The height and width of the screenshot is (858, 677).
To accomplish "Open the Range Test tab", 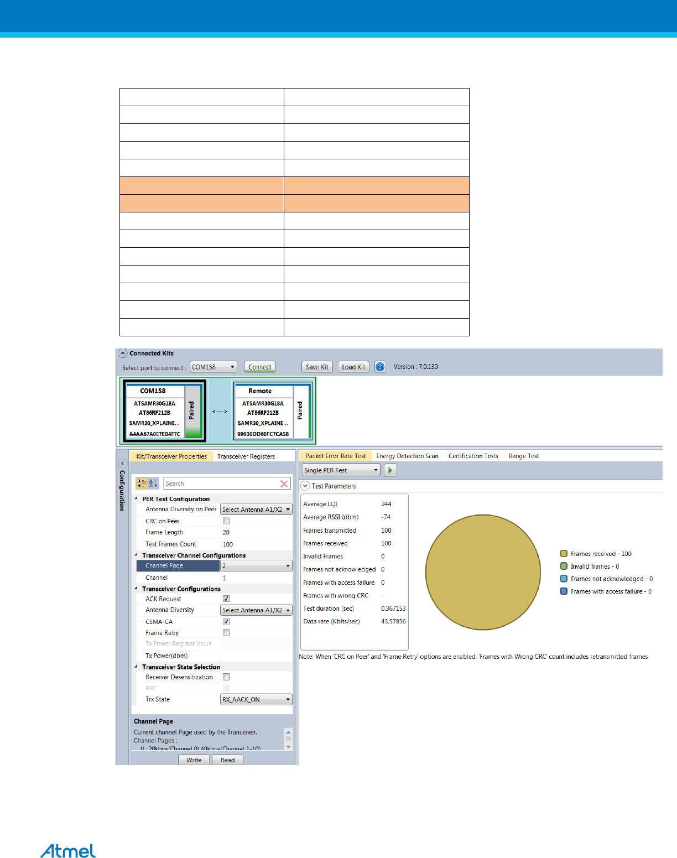I will (x=524, y=456).
